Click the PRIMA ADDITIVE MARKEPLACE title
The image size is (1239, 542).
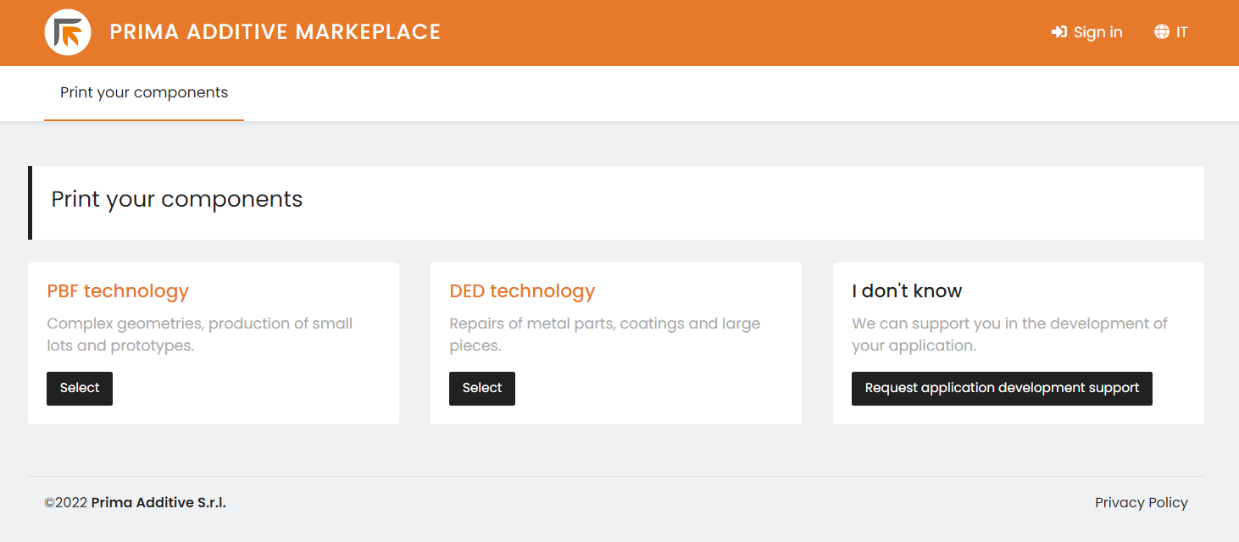click(x=275, y=31)
